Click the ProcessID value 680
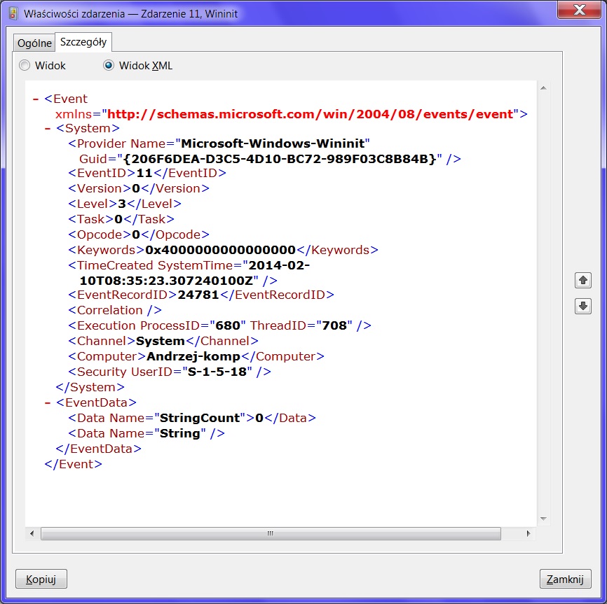This screenshot has height=604, width=607. click(228, 325)
